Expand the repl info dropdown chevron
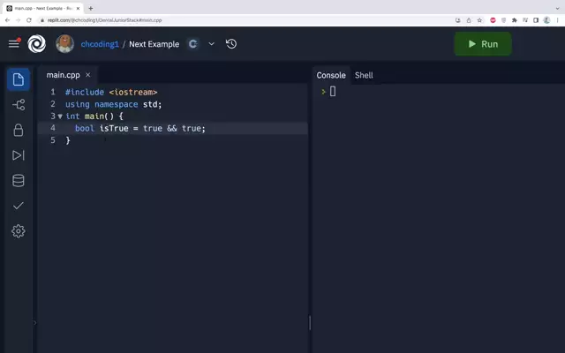565x353 pixels. click(x=212, y=44)
